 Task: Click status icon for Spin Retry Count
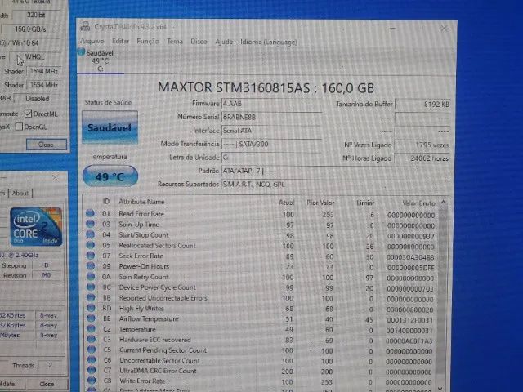click(x=91, y=277)
